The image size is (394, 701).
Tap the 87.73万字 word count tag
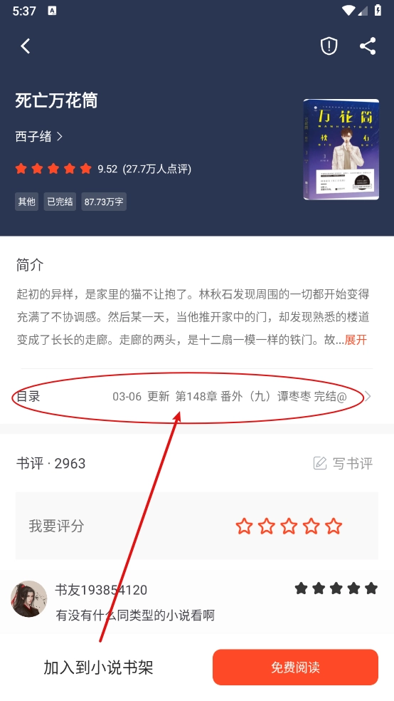[x=104, y=202]
